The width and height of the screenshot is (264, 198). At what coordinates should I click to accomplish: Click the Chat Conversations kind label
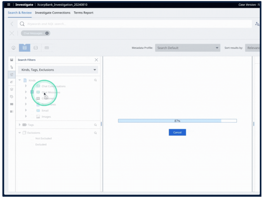coord(54,86)
